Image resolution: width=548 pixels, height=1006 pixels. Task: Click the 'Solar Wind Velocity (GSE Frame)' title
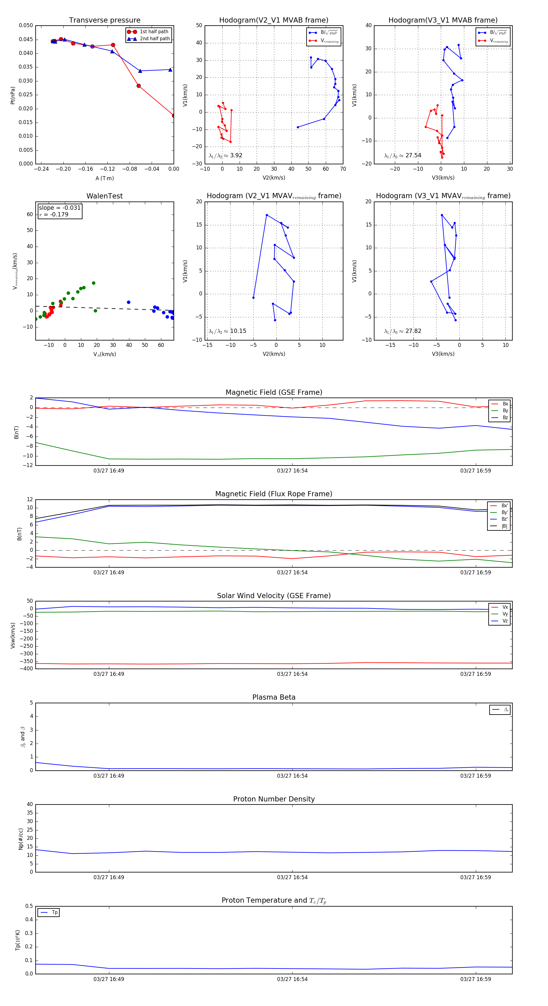click(274, 596)
